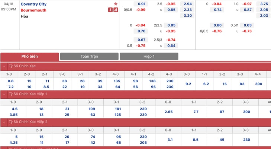The height and width of the screenshot is (149, 271).
Task: Open the Bournemouth team link
Action: tap(33, 10)
